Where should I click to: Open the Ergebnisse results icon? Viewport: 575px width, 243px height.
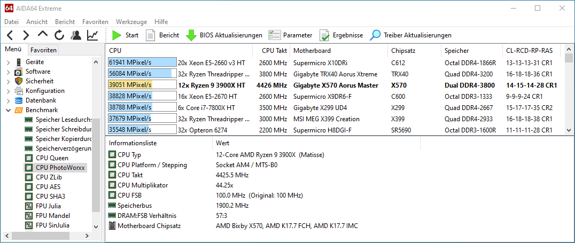(324, 35)
